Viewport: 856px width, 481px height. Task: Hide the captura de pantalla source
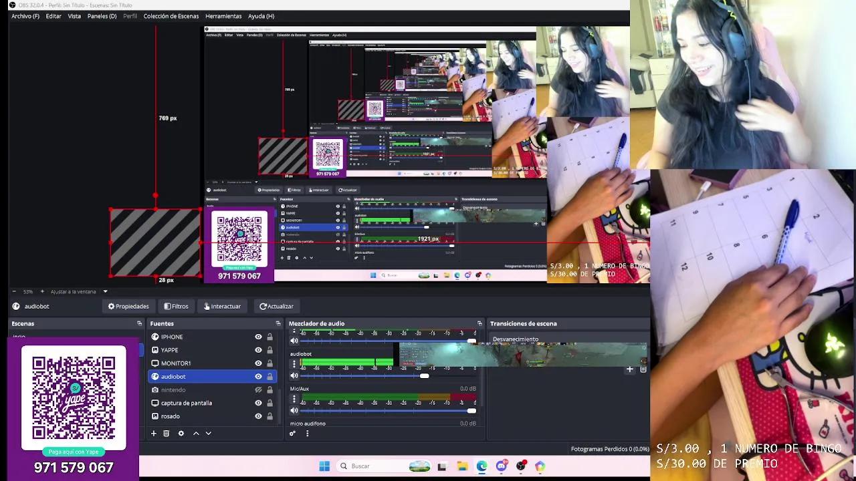[x=258, y=403]
